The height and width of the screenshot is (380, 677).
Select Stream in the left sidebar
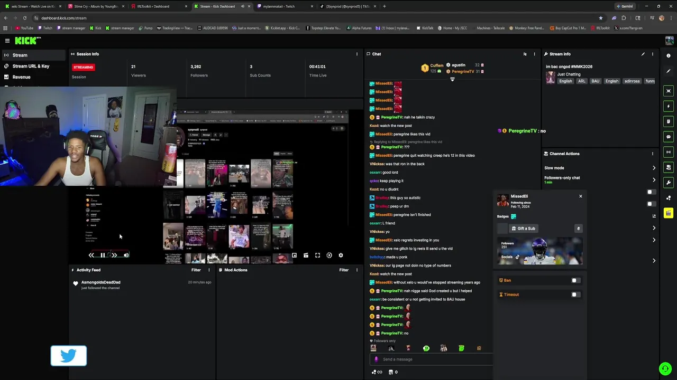pyautogui.click(x=34, y=55)
